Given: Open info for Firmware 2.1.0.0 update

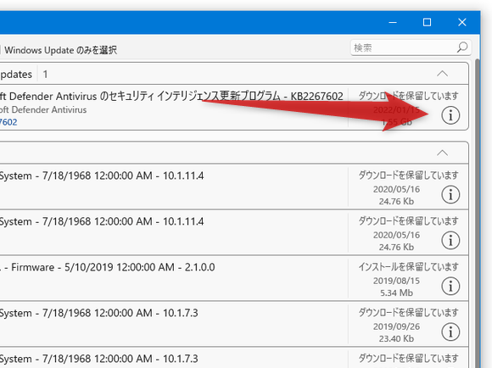Looking at the screenshot, I should (x=450, y=286).
